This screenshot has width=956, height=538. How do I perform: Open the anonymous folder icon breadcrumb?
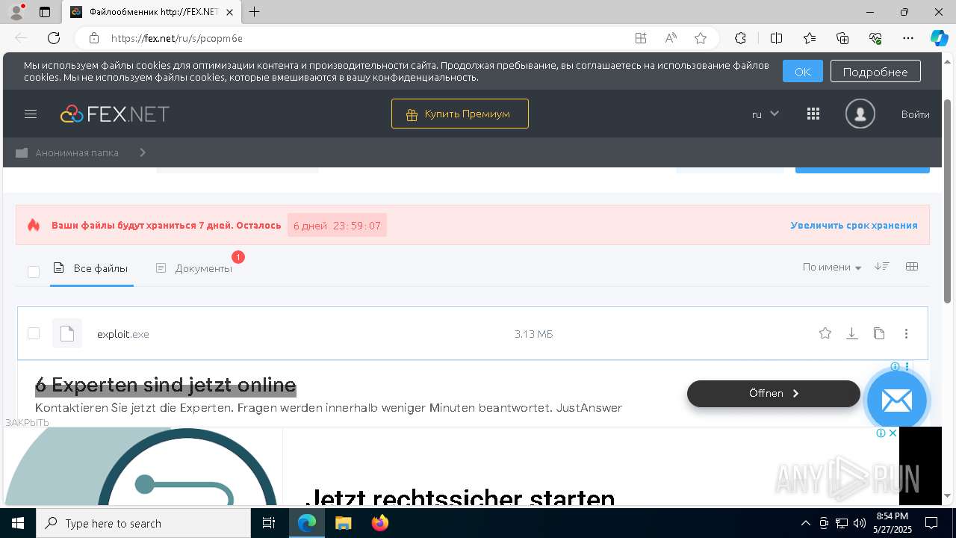pyautogui.click(x=22, y=152)
